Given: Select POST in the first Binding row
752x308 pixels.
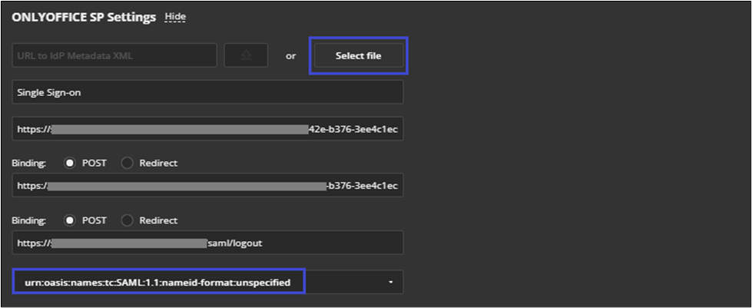Looking at the screenshot, I should (x=70, y=164).
